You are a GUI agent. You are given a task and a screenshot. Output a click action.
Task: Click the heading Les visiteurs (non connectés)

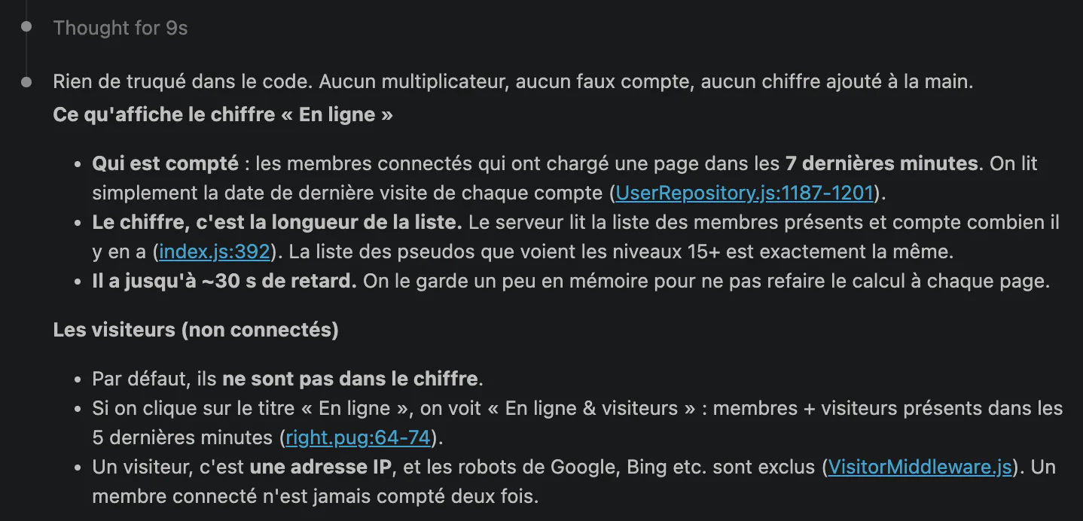pyautogui.click(x=196, y=330)
